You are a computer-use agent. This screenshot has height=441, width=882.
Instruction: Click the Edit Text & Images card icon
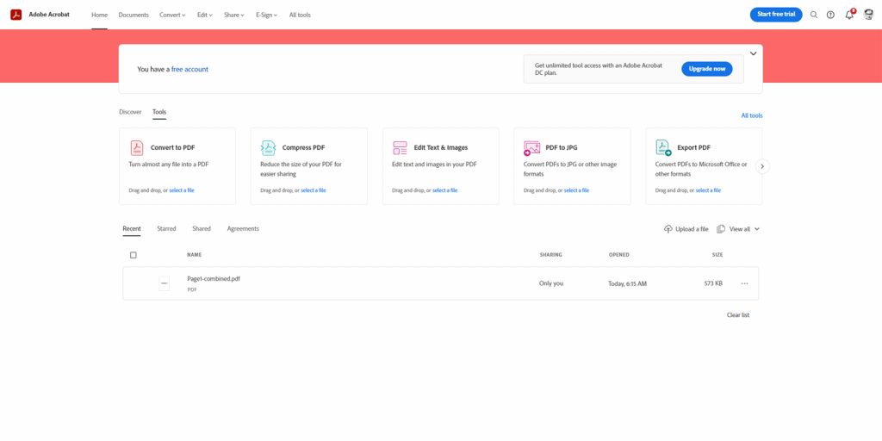pos(400,148)
